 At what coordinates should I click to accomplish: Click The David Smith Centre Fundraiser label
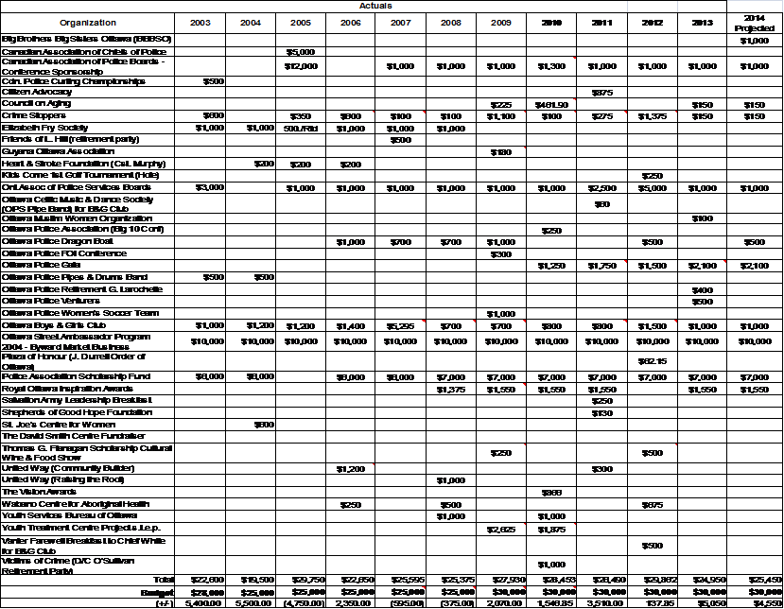coord(74,436)
